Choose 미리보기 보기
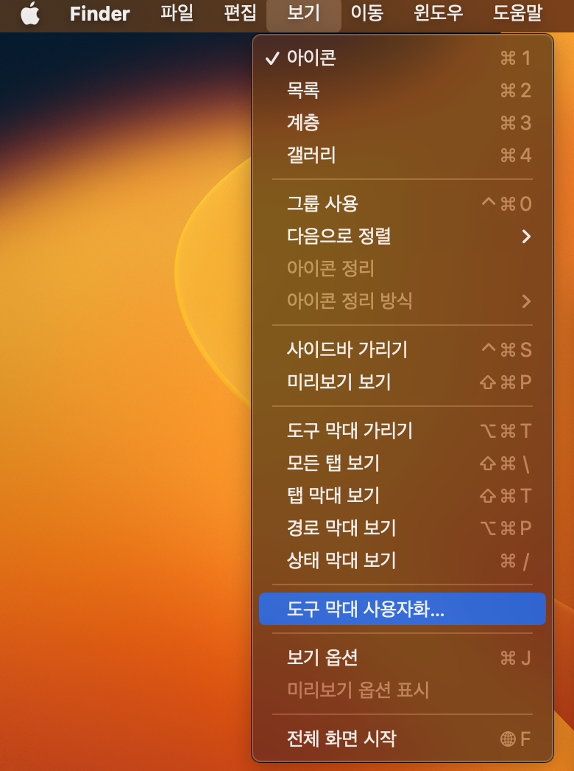 point(402,382)
